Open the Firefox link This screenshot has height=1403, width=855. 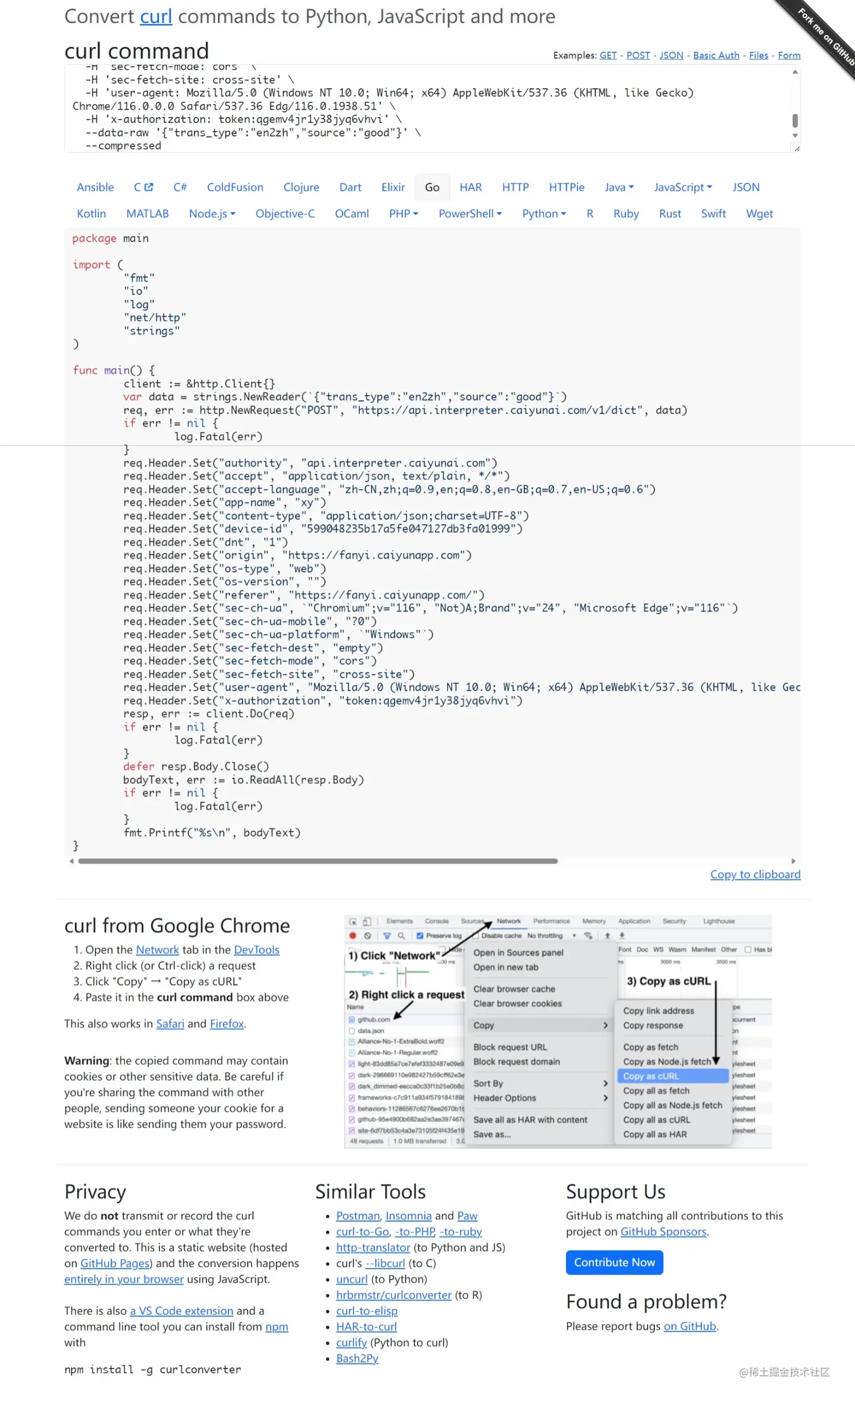pyautogui.click(x=227, y=1023)
